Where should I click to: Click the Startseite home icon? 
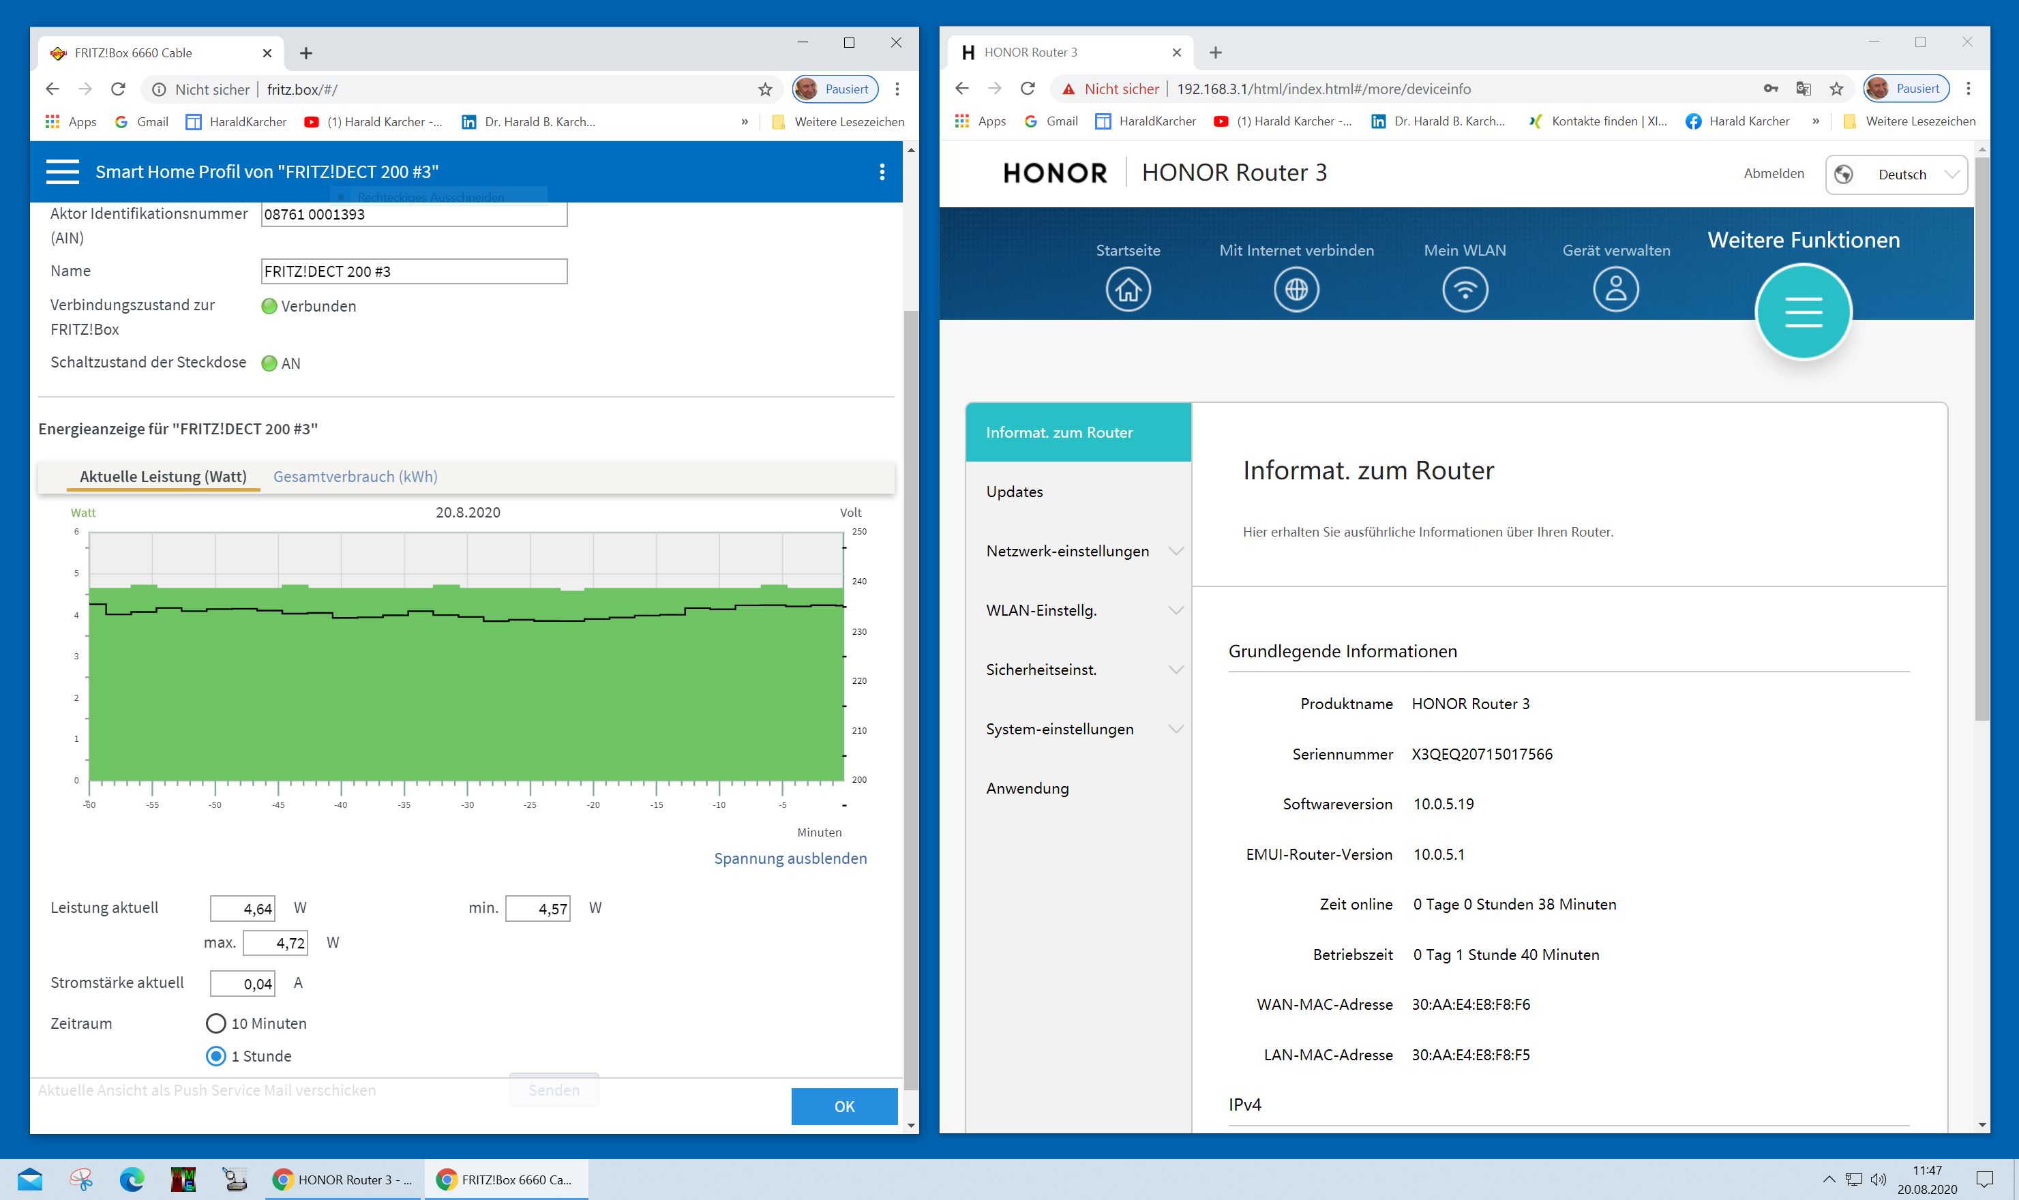click(1127, 290)
